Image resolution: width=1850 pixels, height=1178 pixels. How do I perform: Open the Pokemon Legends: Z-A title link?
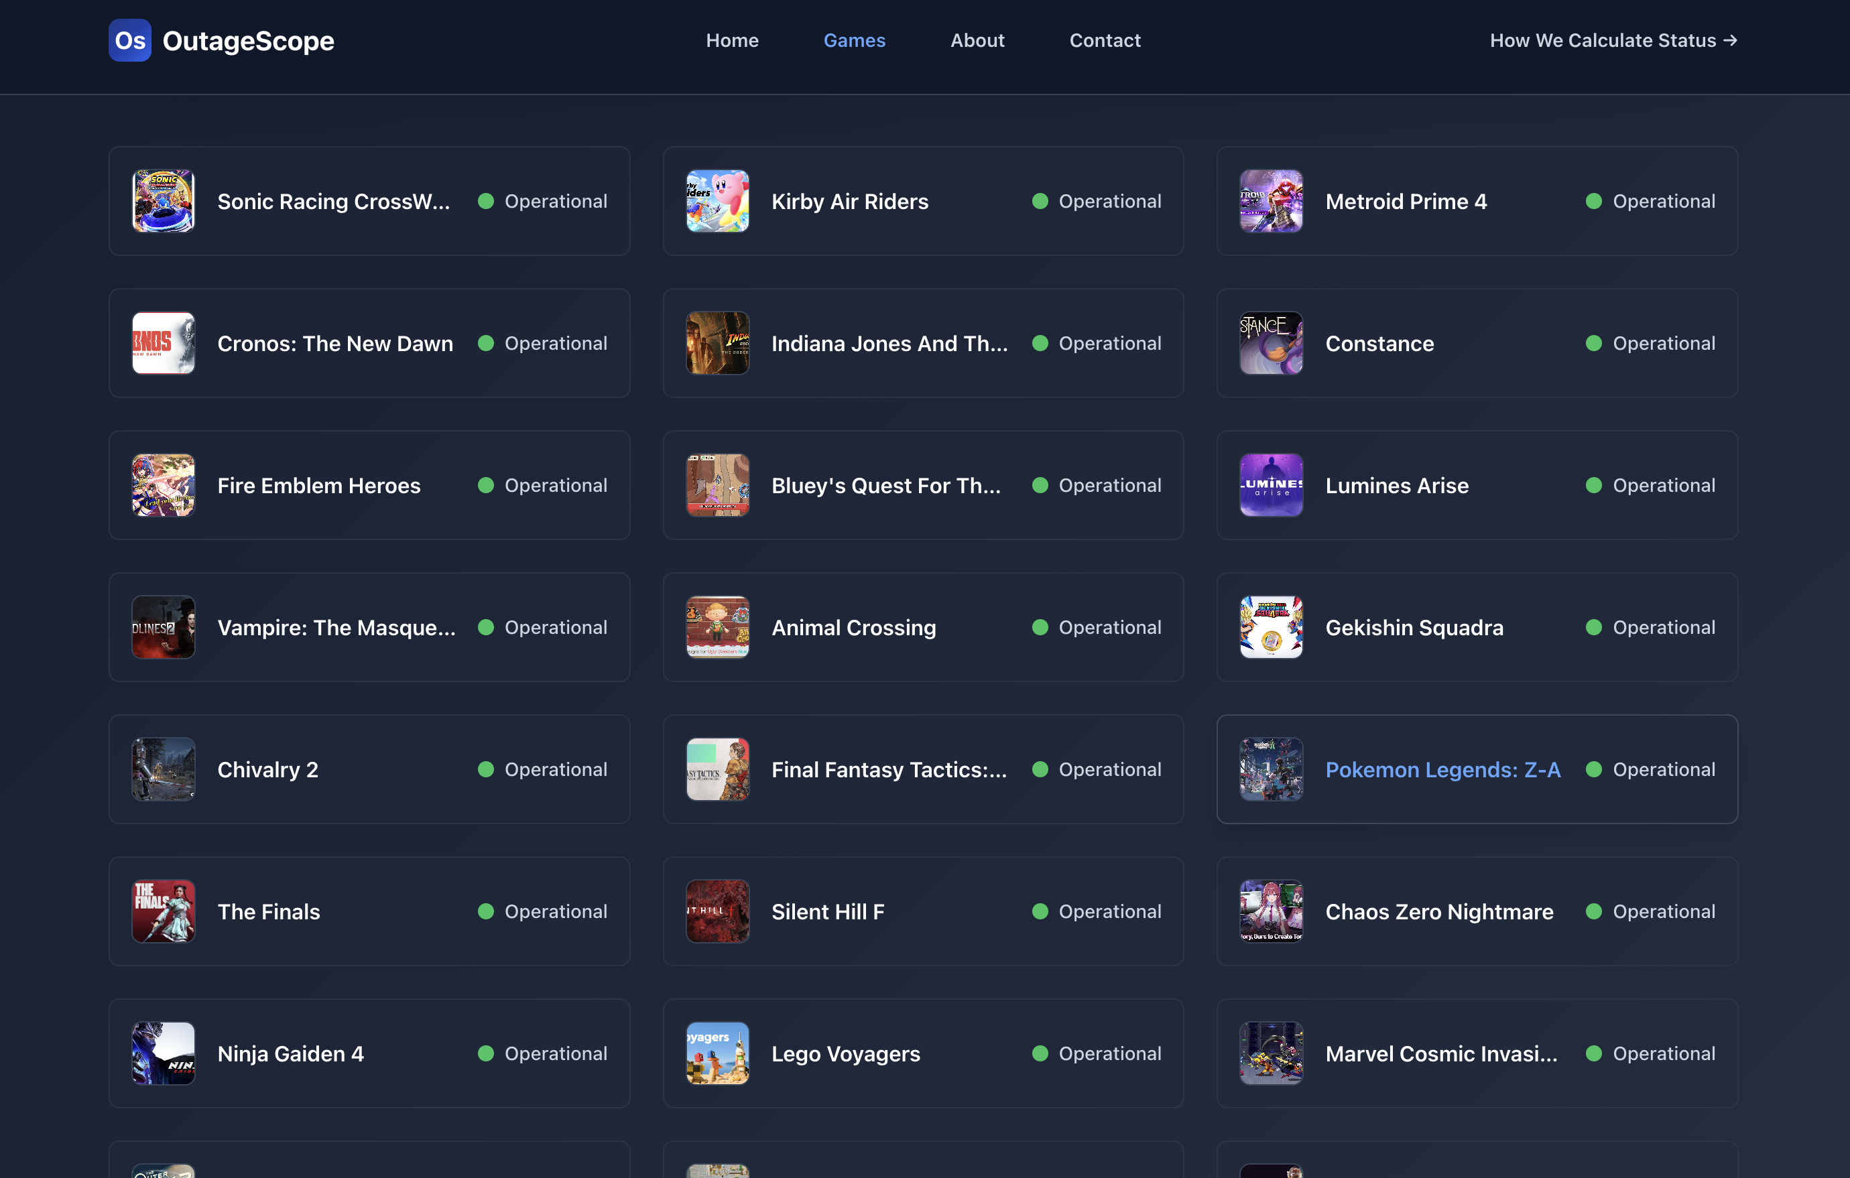point(1442,769)
